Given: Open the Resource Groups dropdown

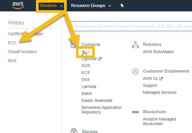Looking at the screenshot, I should click(x=91, y=6).
